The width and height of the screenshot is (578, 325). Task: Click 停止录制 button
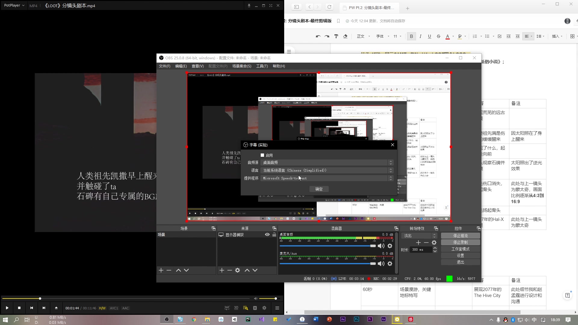click(x=460, y=242)
